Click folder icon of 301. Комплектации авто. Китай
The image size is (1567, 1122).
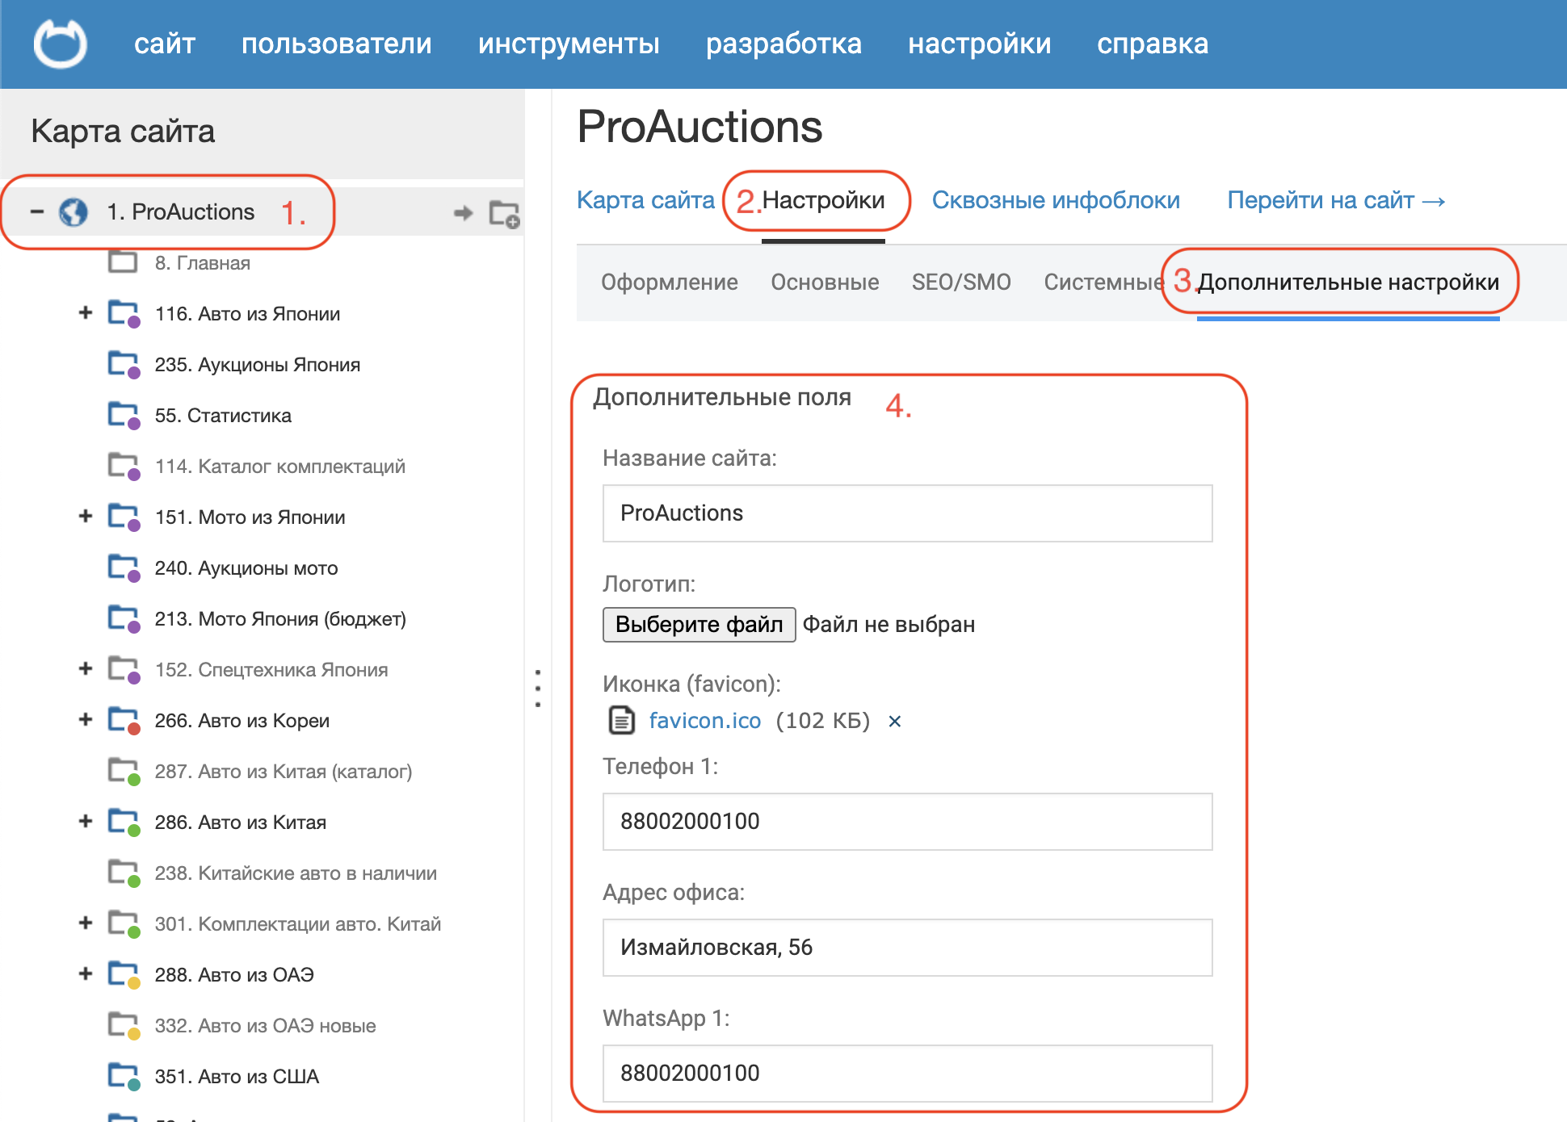tap(124, 923)
